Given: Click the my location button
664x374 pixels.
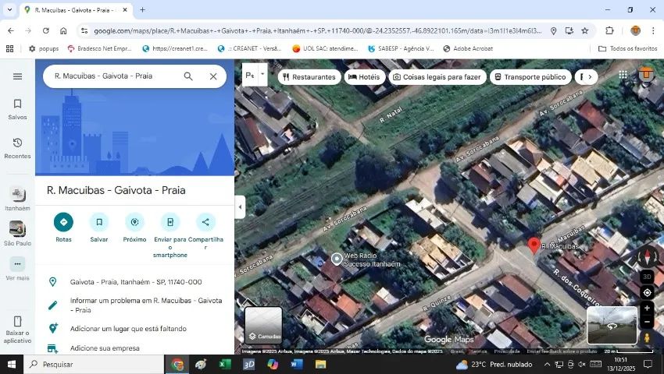Looking at the screenshot, I should (647, 292).
